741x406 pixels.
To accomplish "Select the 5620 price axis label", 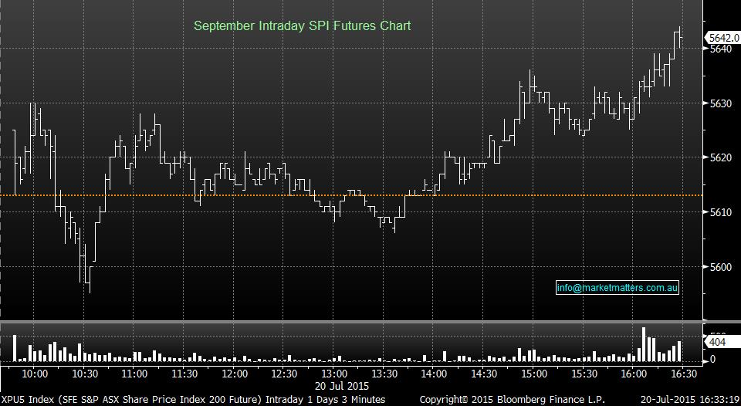I will coord(719,157).
